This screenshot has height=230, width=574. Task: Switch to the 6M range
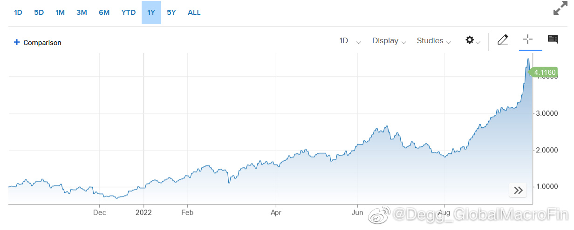[x=104, y=13]
